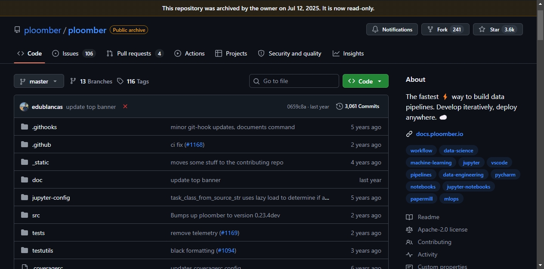Open the Actions tab
This screenshot has width=544, height=269.
click(189, 53)
